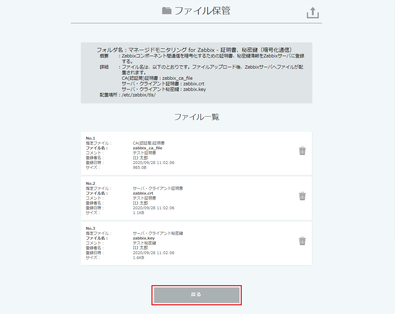The image size is (395, 314).
Task: Click the size value 985.0B
Action: [140, 167]
